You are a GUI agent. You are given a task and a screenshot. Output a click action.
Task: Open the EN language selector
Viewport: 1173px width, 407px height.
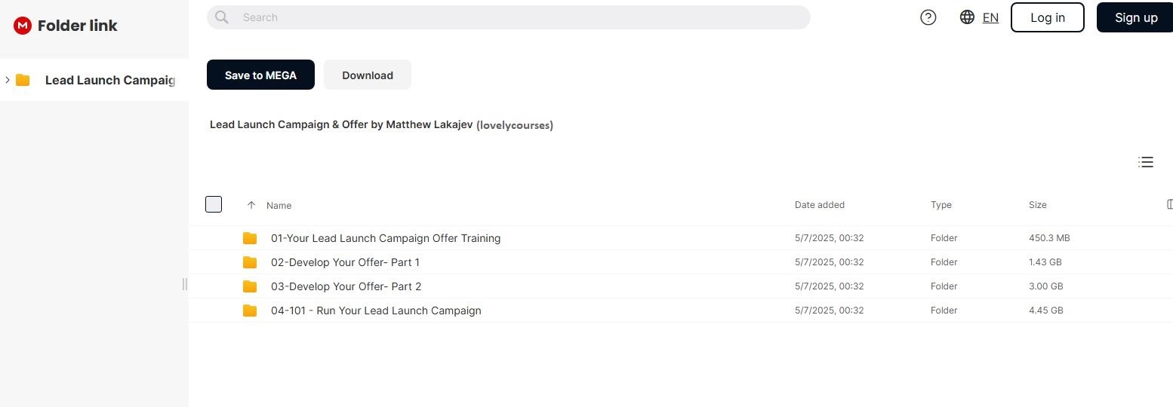(x=990, y=17)
